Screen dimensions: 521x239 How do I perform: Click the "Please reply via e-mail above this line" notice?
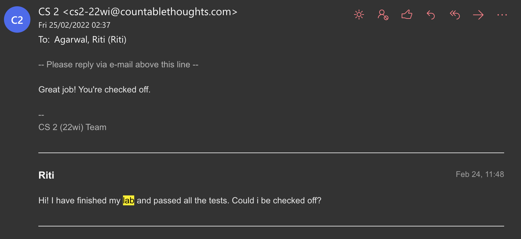(x=118, y=64)
